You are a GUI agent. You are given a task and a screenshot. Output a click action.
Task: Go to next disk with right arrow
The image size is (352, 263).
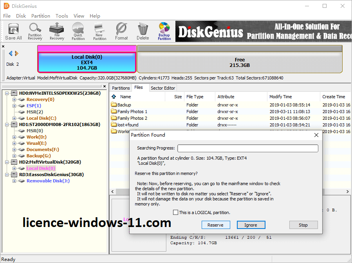[x=17, y=54]
